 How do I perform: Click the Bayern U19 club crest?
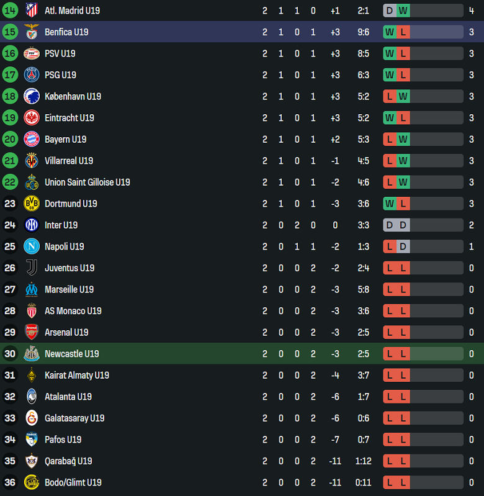coord(31,139)
